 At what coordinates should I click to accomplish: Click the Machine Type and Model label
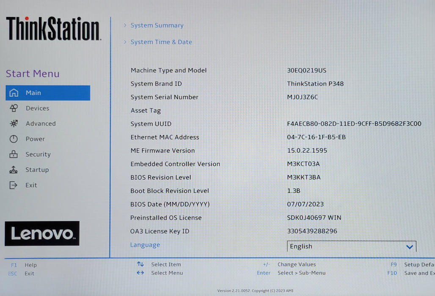point(169,70)
